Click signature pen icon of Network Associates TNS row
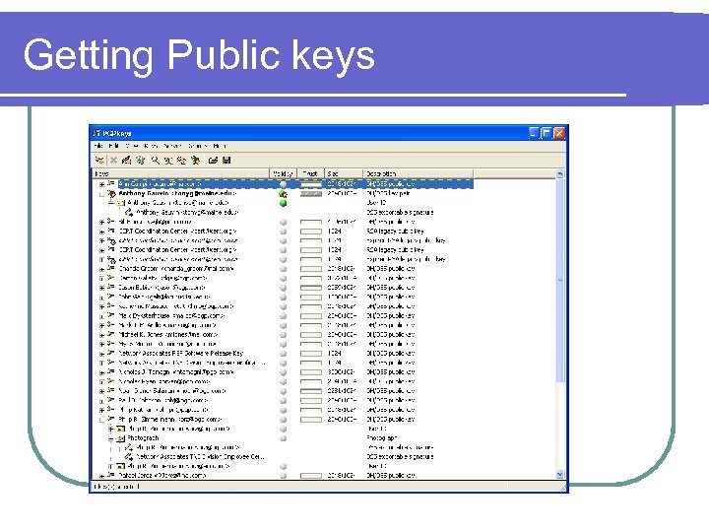The image size is (709, 532). (x=129, y=457)
